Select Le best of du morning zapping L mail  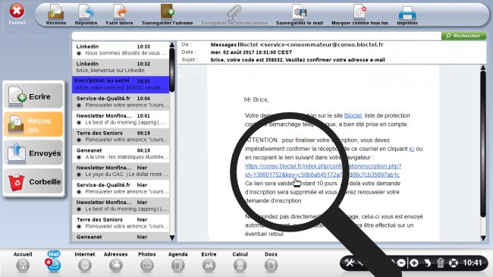pyautogui.click(x=121, y=206)
